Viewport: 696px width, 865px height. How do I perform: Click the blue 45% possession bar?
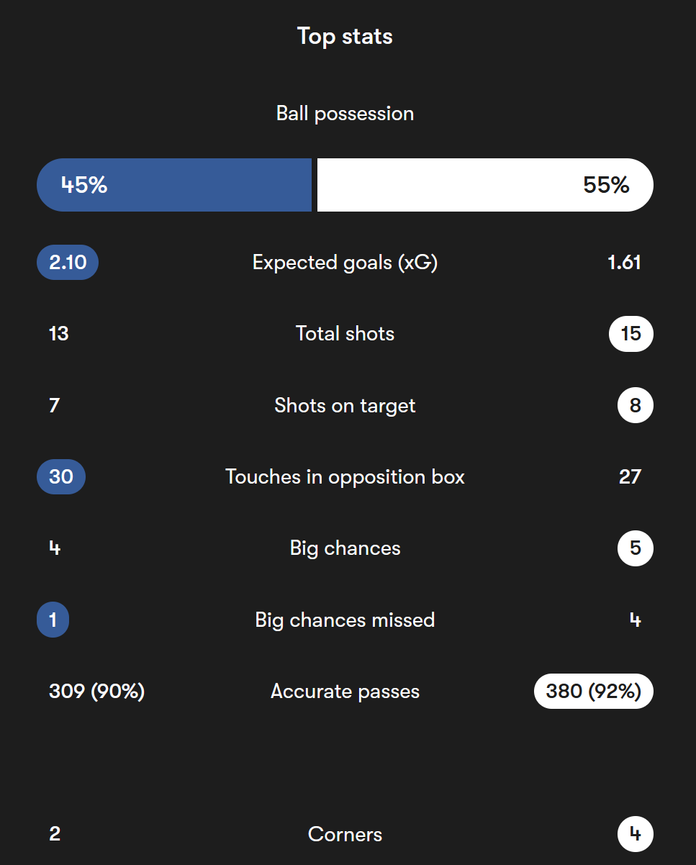(x=174, y=185)
